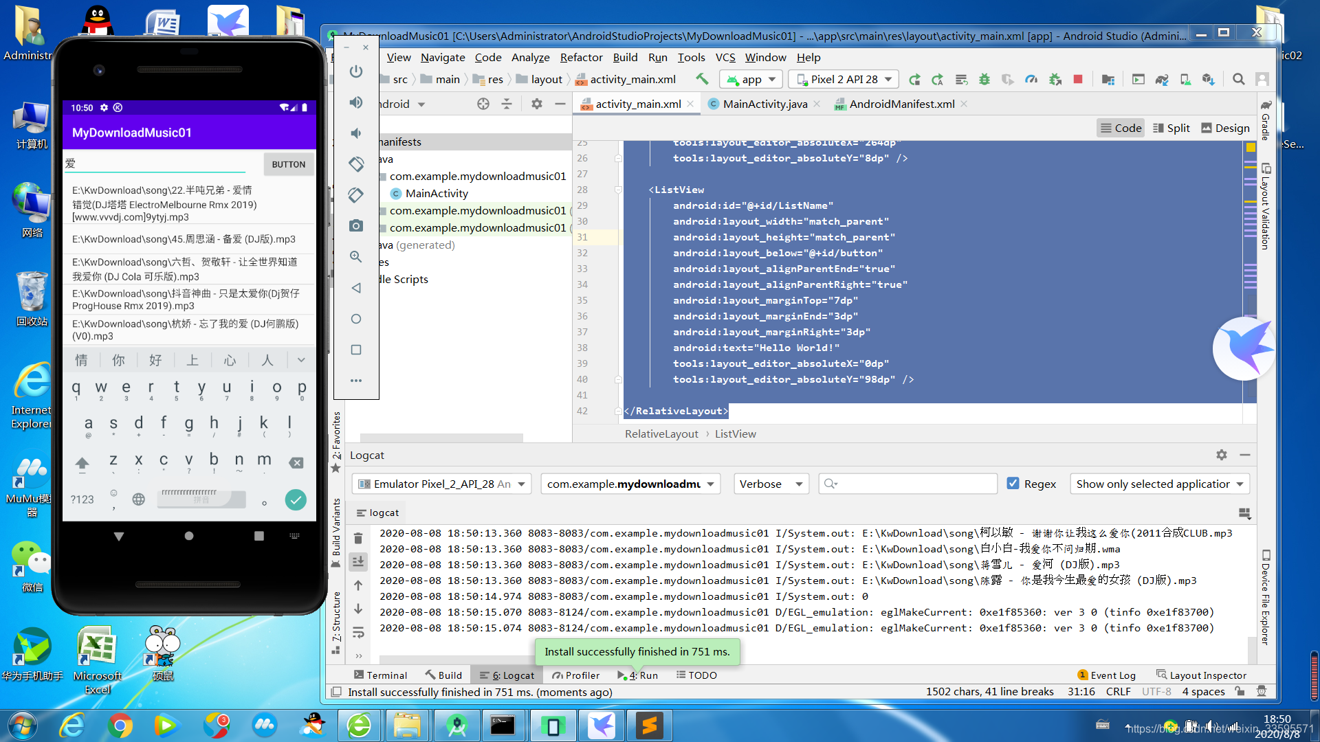Clear logcat with trash icon
Viewport: 1320px width, 742px height.
click(358, 539)
